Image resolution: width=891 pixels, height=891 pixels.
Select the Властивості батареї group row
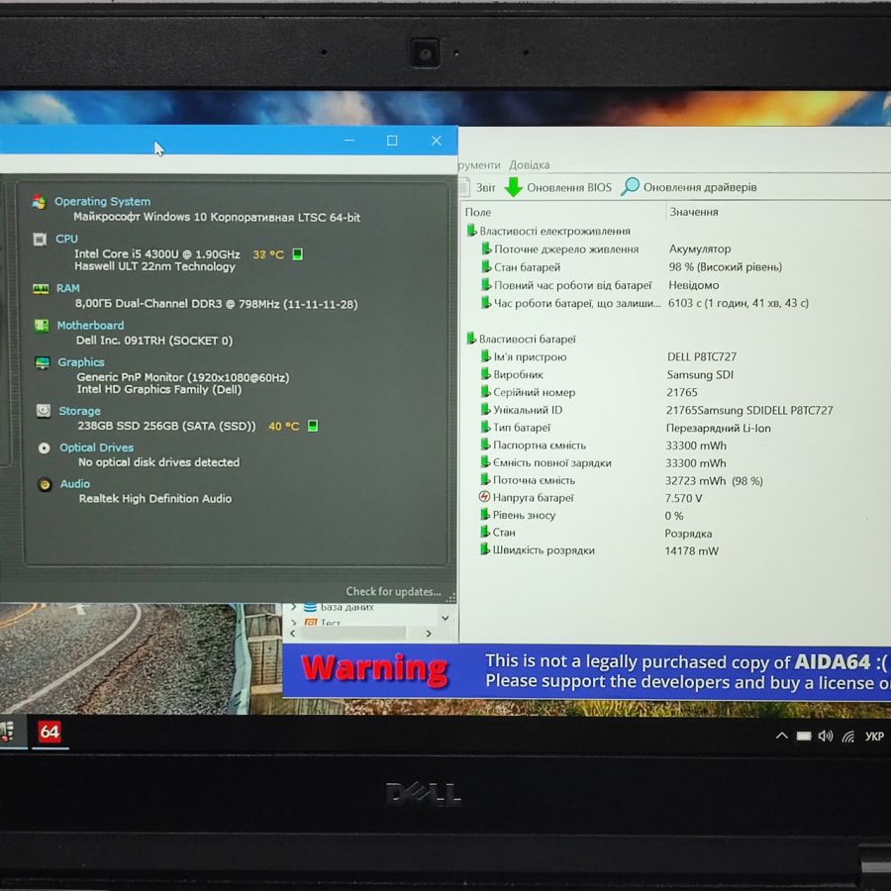click(521, 339)
